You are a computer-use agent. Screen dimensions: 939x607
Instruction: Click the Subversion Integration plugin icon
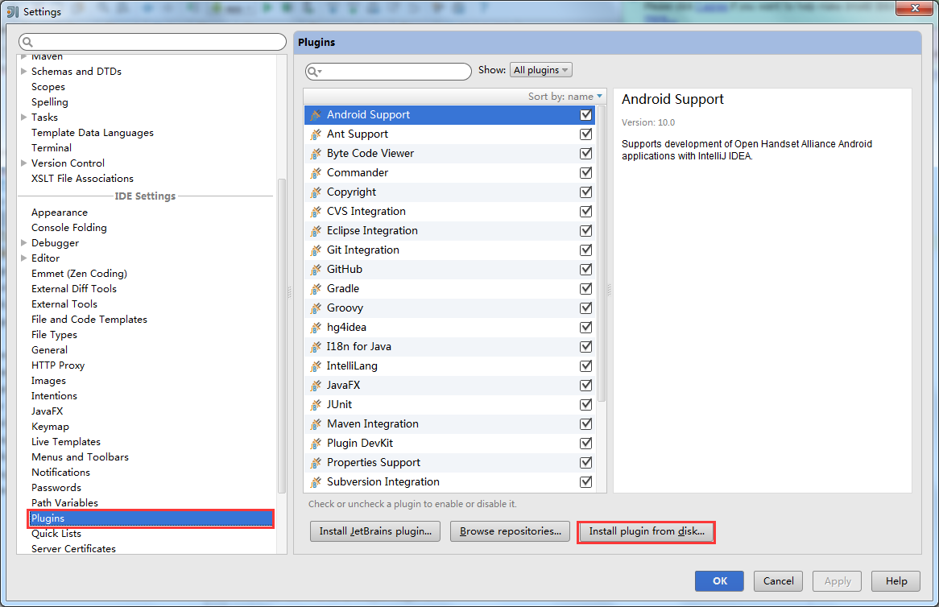316,482
